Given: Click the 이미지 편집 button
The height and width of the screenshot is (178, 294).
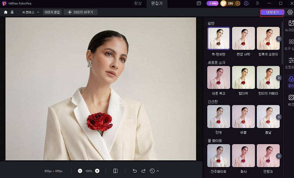Looking at the screenshot, I should pos(52,12).
